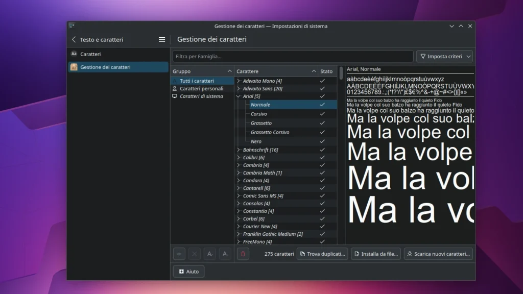Click the Filtra per Famiglia search field
The height and width of the screenshot is (294, 523).
click(291, 56)
